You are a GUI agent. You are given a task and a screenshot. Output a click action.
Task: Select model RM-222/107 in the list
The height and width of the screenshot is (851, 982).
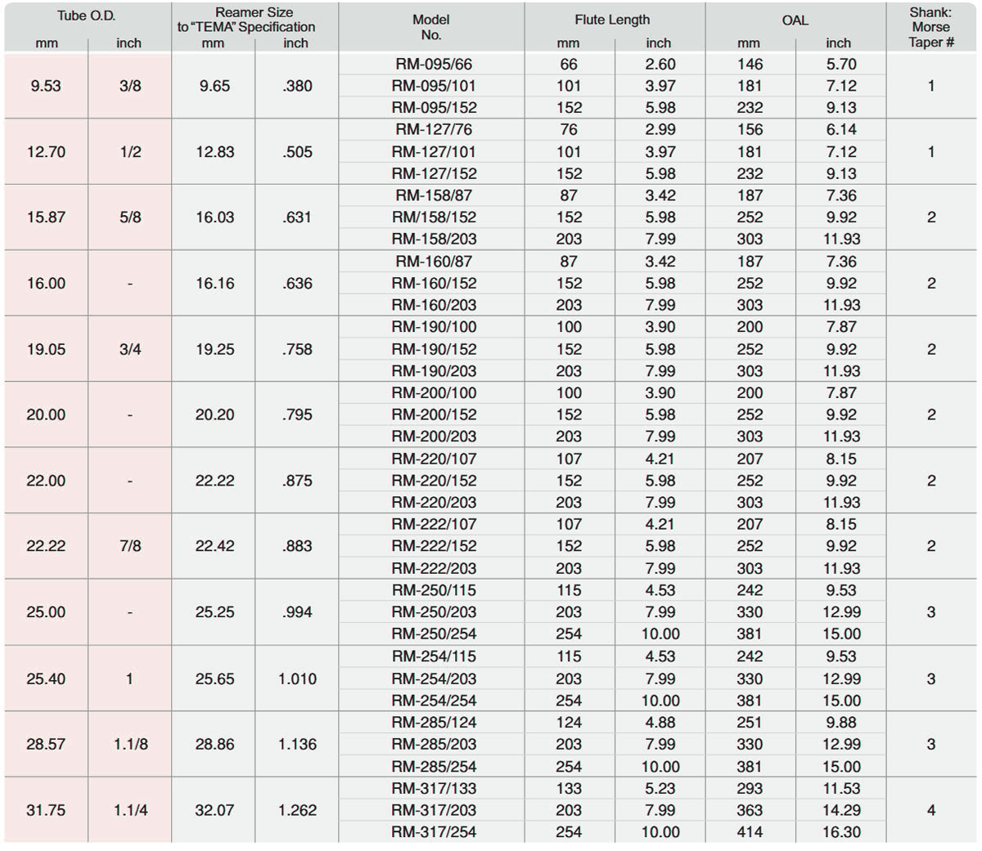433,524
